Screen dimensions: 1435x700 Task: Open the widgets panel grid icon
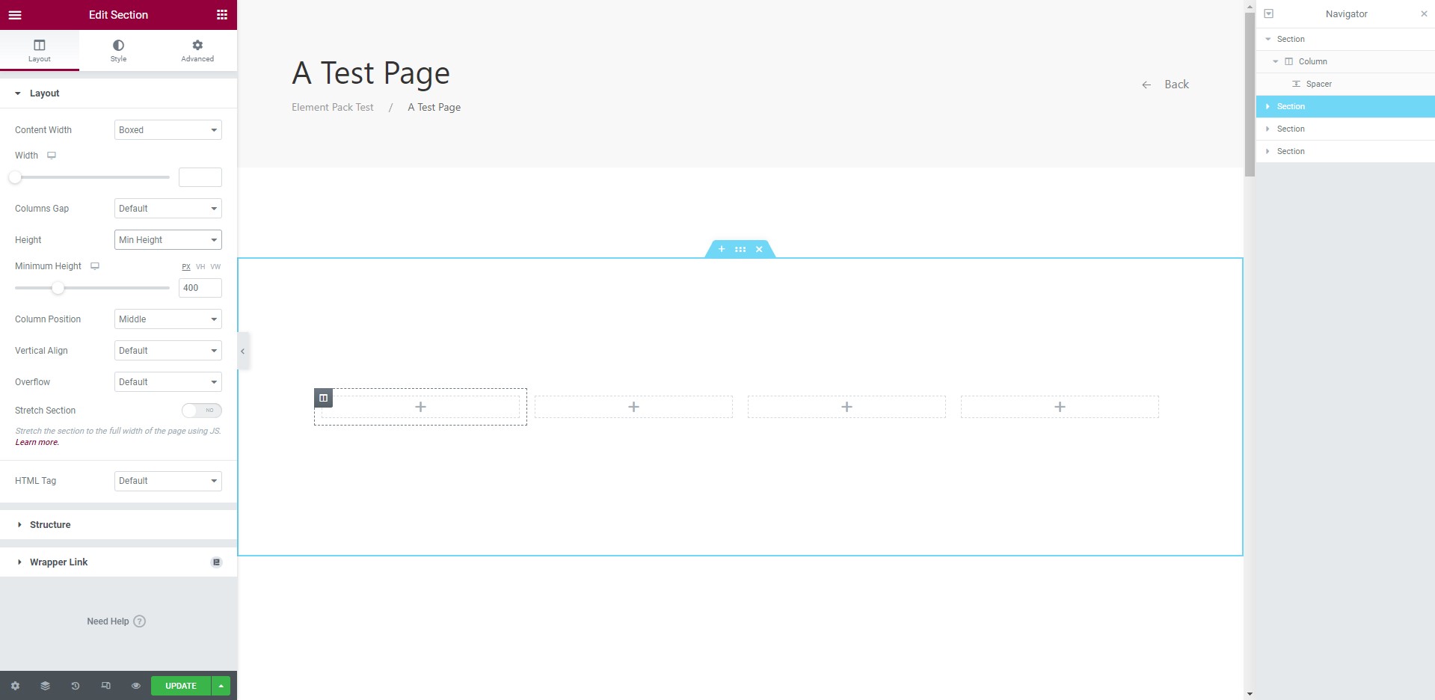221,14
